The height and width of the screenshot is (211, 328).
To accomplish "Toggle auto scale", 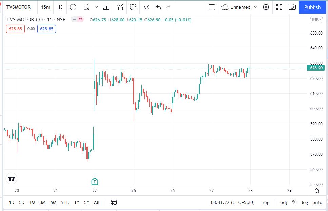I will pyautogui.click(x=317, y=202).
